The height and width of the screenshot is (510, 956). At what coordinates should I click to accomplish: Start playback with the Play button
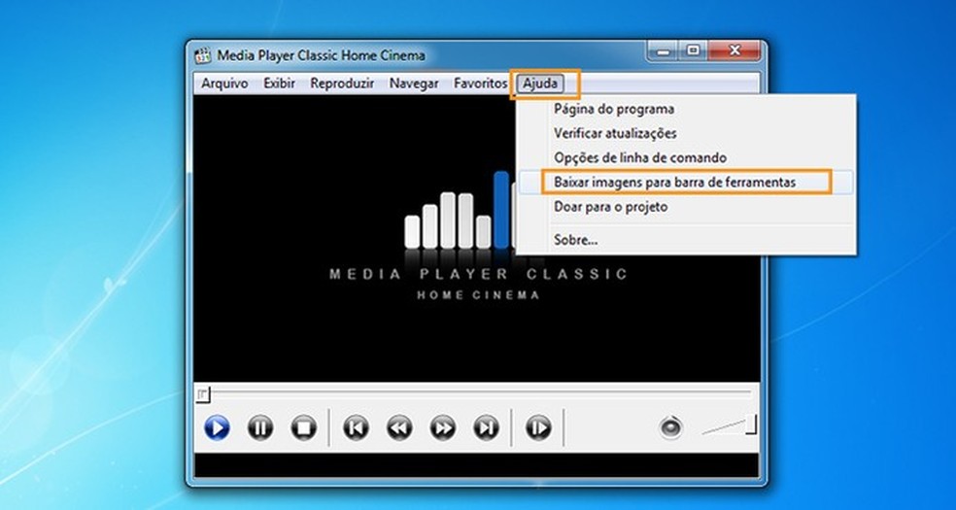point(217,427)
